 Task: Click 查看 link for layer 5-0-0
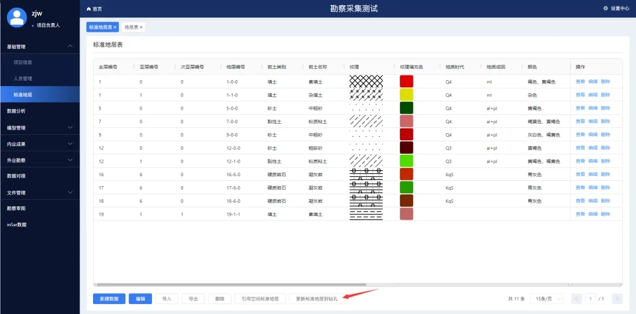pos(579,108)
